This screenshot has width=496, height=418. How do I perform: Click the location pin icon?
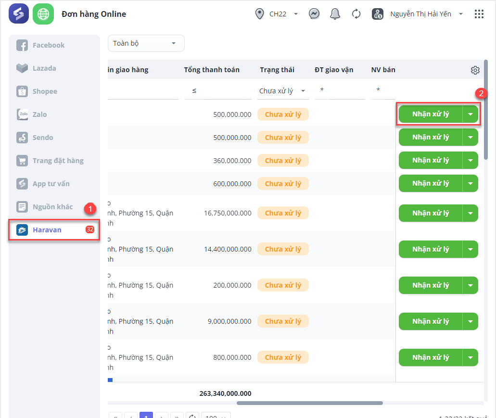pyautogui.click(x=260, y=14)
